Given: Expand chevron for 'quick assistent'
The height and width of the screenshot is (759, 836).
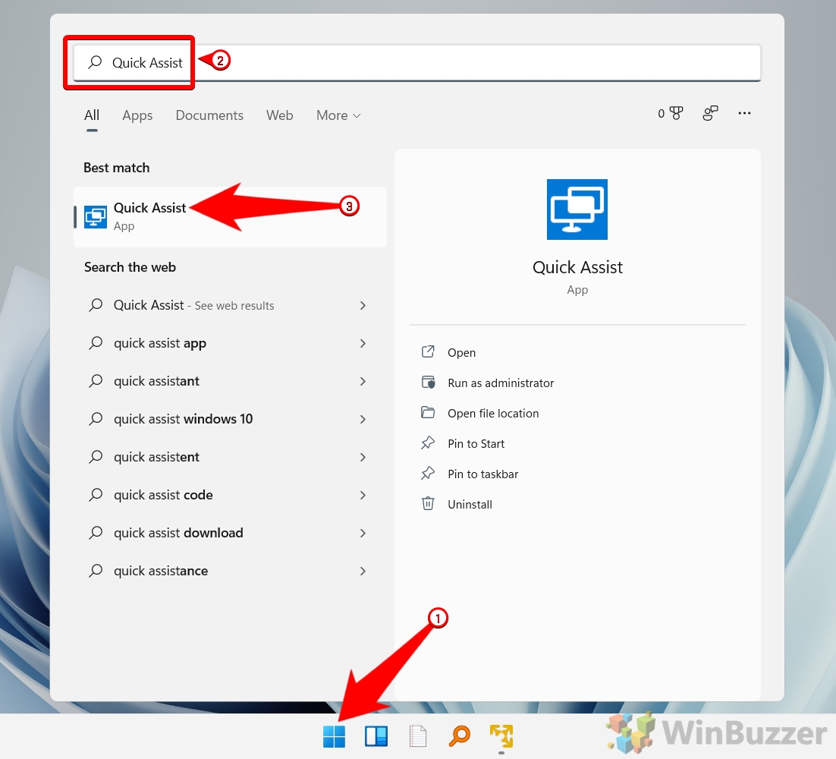Looking at the screenshot, I should click(x=363, y=457).
